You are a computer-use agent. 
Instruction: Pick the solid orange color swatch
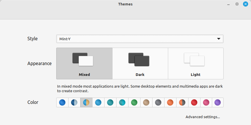(x=170, y=102)
